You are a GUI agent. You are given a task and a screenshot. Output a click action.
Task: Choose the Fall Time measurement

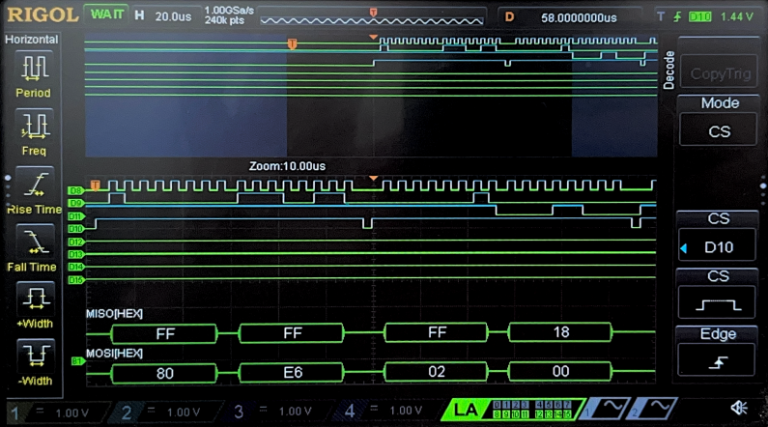34,248
